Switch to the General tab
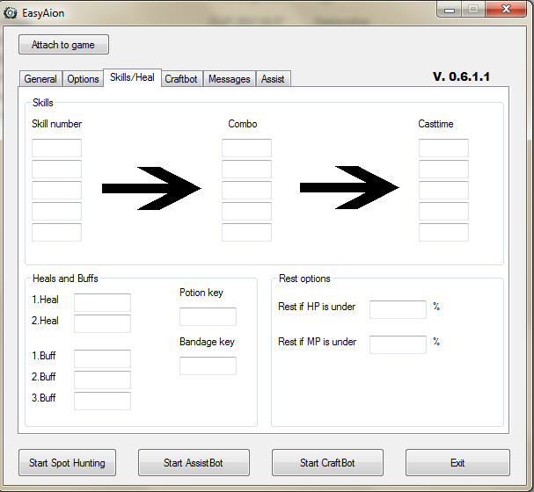 point(40,79)
